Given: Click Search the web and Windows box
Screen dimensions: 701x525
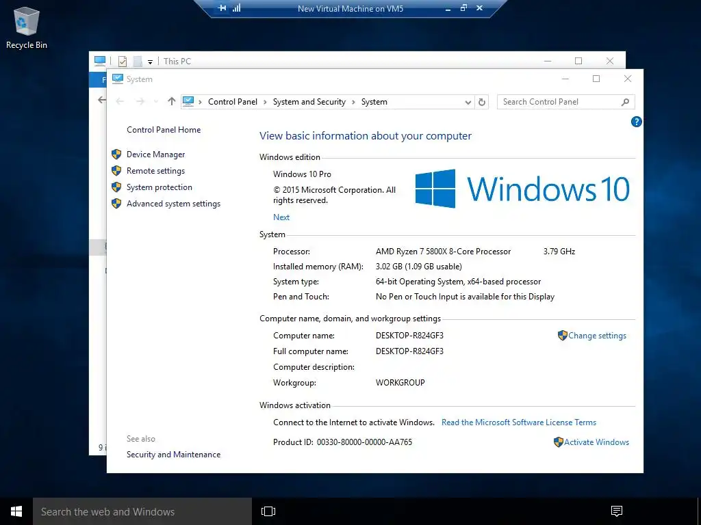Looking at the screenshot, I should tap(142, 511).
